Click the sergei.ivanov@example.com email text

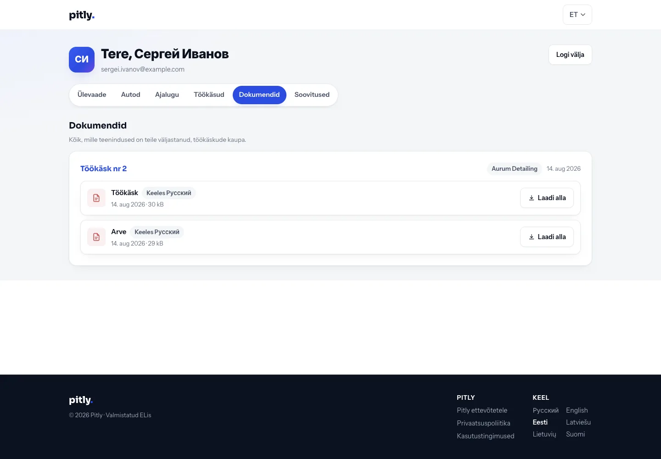143,69
